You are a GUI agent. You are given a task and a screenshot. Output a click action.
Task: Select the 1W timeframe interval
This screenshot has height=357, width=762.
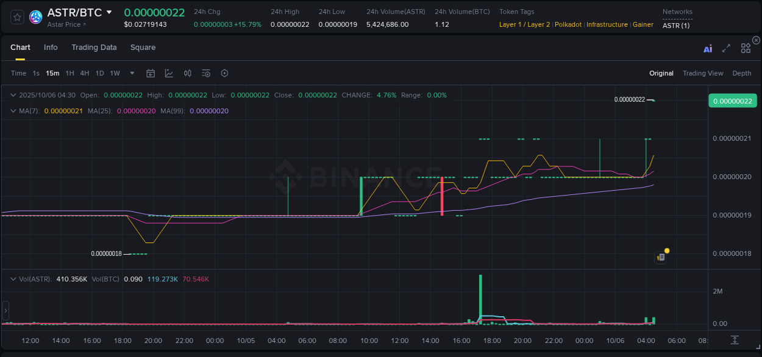115,72
